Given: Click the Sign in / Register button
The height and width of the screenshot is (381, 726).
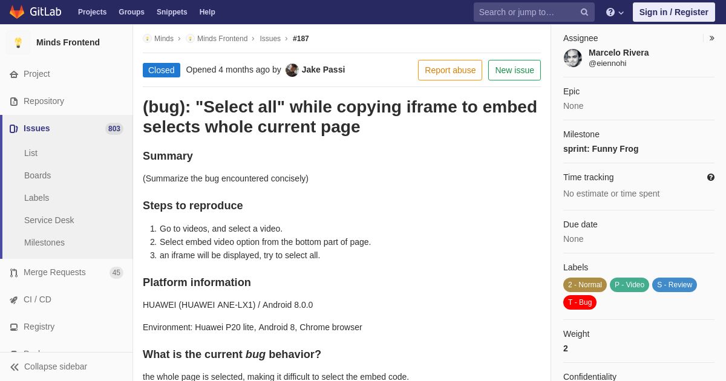Looking at the screenshot, I should (674, 12).
